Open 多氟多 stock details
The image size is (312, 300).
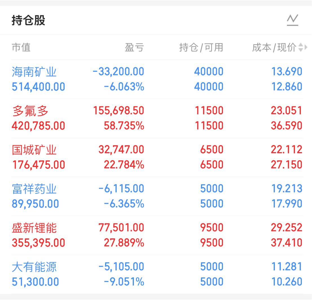pyautogui.click(x=30, y=111)
